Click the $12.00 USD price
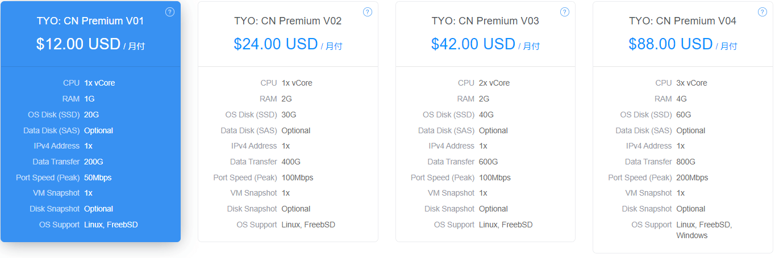Screen dimensions: 775x258 click(x=78, y=44)
